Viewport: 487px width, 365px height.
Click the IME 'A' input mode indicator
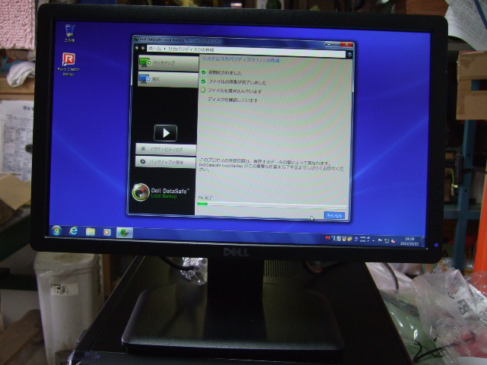tap(334, 239)
